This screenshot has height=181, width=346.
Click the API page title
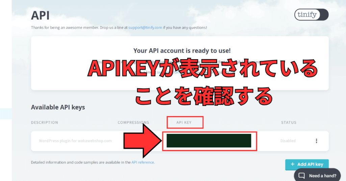click(x=41, y=15)
